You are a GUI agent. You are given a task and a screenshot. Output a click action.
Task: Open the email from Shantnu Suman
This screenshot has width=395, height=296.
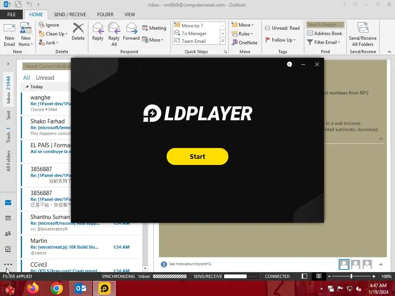point(80,223)
